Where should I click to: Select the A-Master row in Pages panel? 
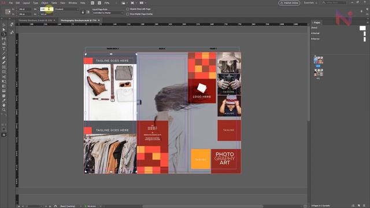[338, 34]
